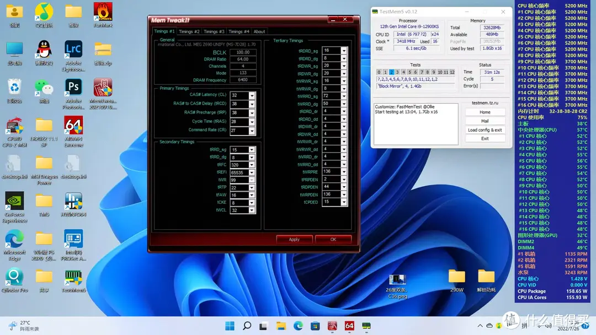Open the HWiNFO64 desktop shortcut
Viewport: 596px width, 335px height.
(x=73, y=204)
